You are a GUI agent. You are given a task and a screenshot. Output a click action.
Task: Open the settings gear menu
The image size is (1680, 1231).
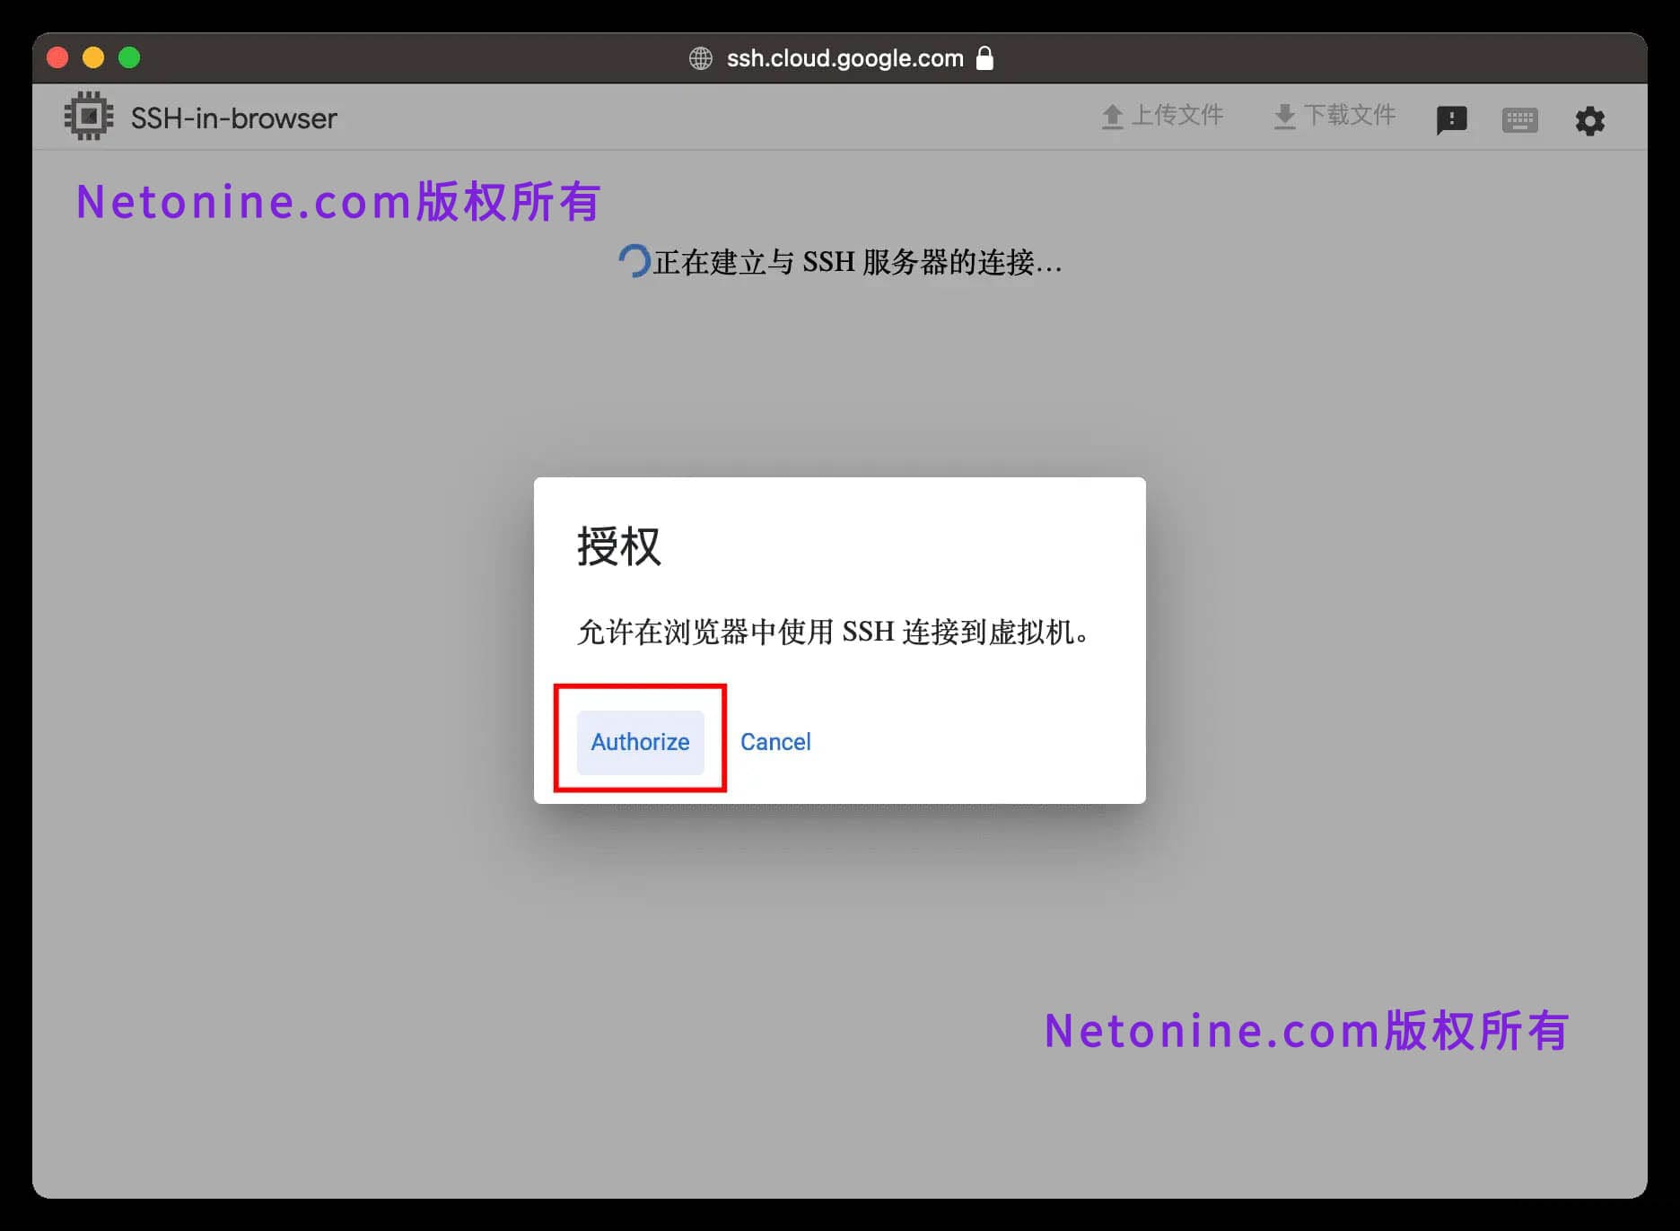[x=1589, y=120]
